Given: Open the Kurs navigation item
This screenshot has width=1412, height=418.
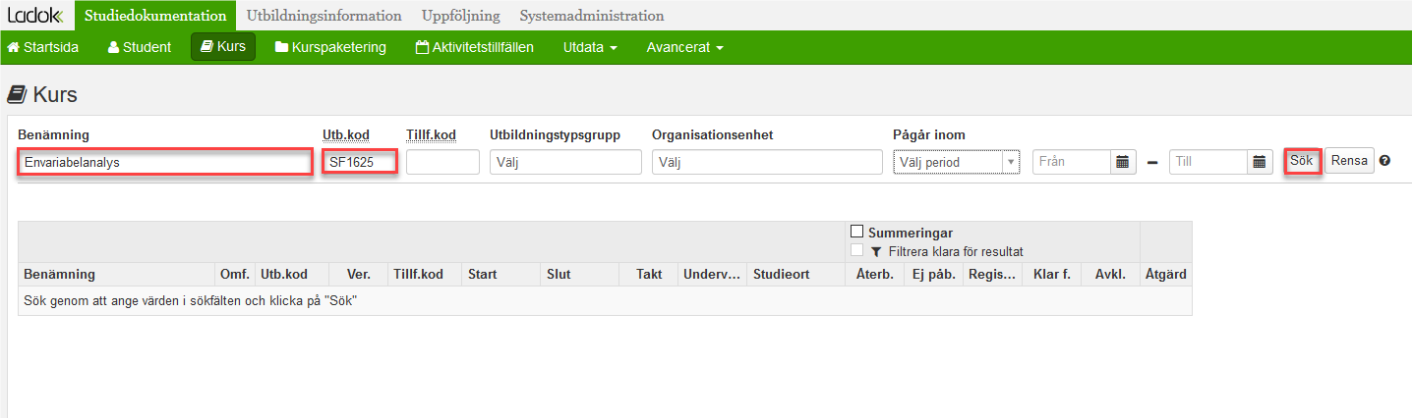Looking at the screenshot, I should (223, 47).
